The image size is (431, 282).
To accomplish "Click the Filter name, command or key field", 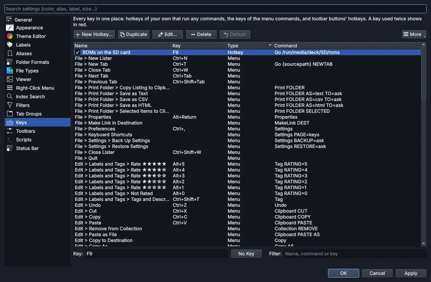I will (x=355, y=254).
